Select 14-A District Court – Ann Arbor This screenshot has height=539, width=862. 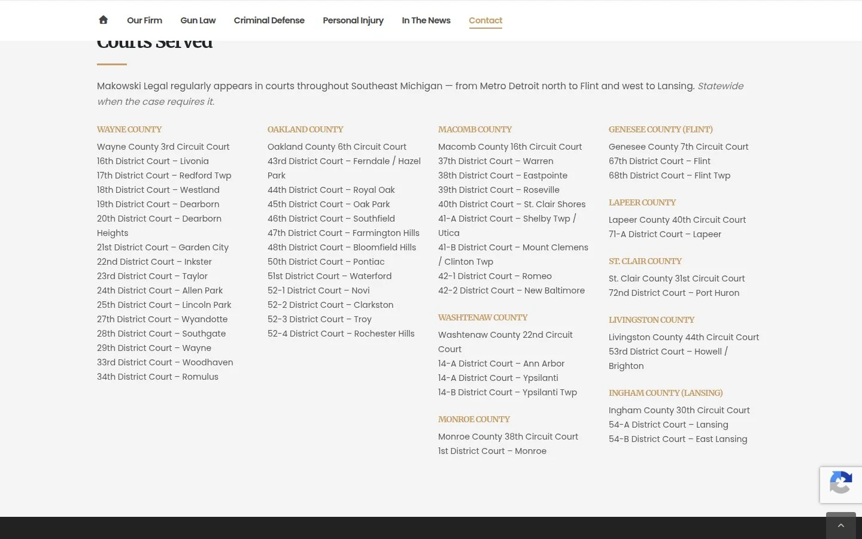click(x=502, y=364)
